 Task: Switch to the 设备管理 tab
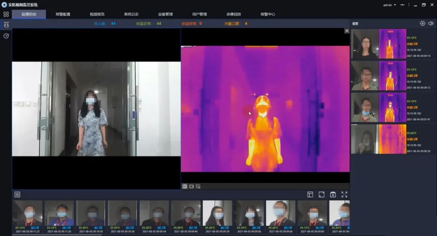click(x=165, y=14)
